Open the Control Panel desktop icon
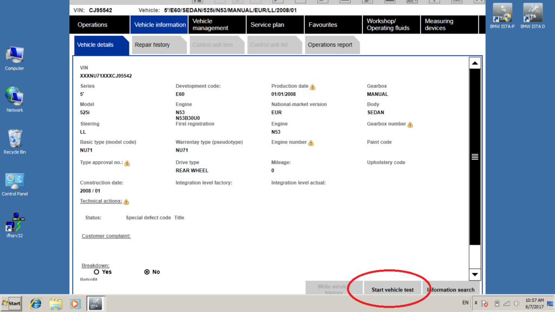Viewport: 555px width, 312px height. [x=15, y=184]
